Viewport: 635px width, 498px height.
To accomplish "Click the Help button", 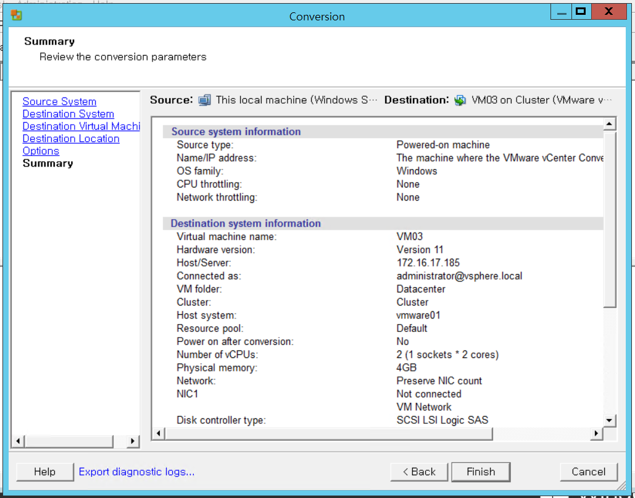I will pyautogui.click(x=44, y=471).
